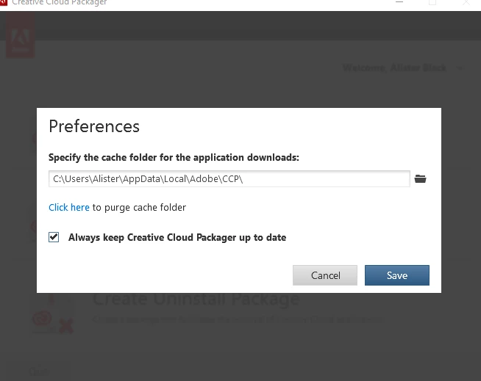This screenshot has height=381, width=481.
Task: Click the Preferences dialog title
Action: pos(94,126)
